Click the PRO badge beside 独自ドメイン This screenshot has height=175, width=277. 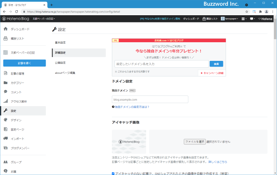coord(132,91)
